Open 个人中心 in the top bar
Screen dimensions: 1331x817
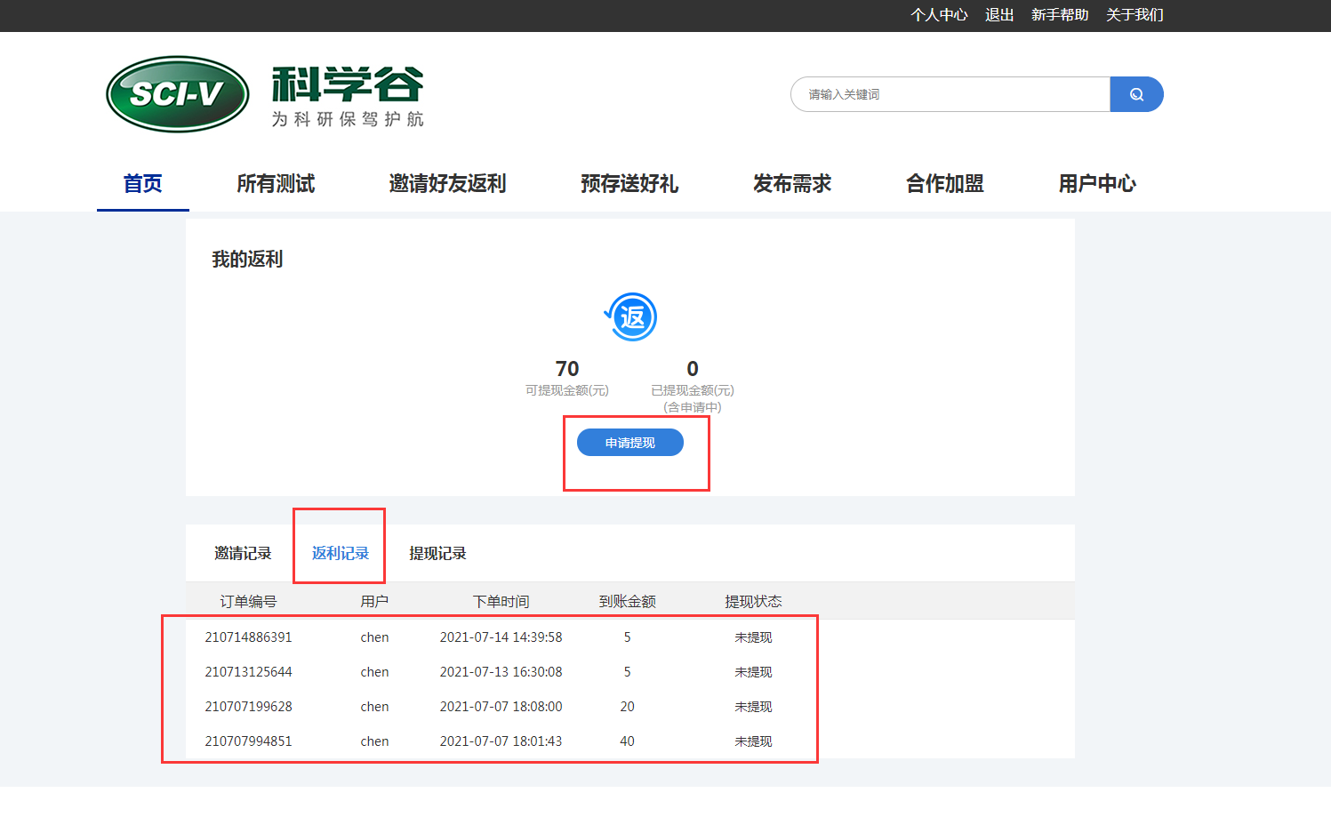[939, 15]
